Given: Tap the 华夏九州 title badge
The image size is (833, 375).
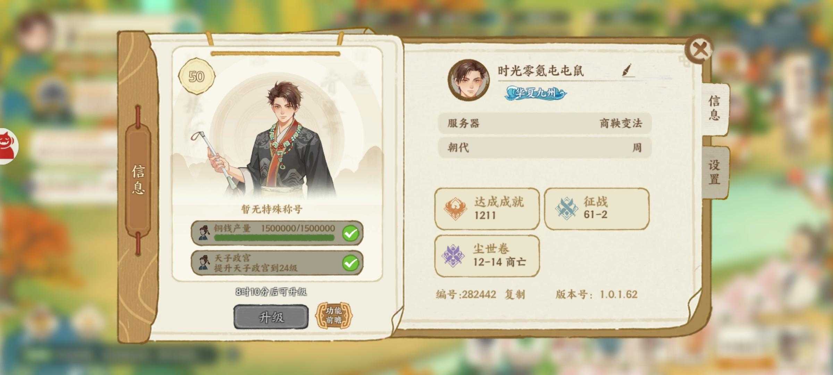Looking at the screenshot, I should click(x=536, y=93).
